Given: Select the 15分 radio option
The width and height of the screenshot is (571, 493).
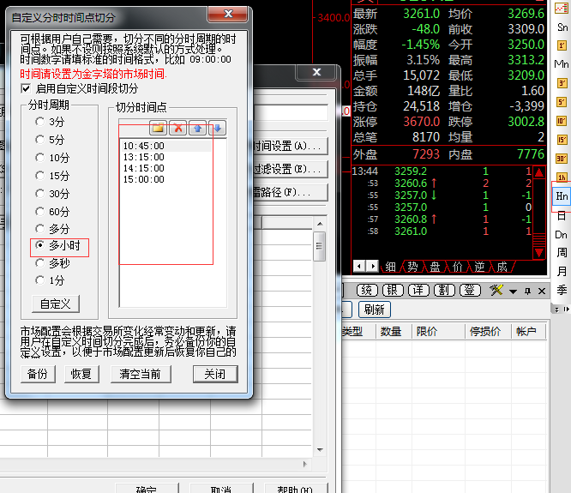Looking at the screenshot, I should pyautogui.click(x=40, y=176).
